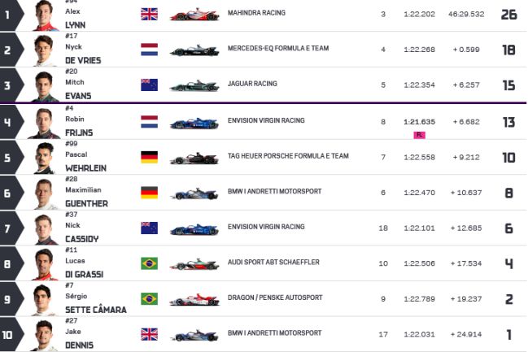Open the Envision Virgin Racing team for Cassidy
The height and width of the screenshot is (352, 528).
point(266,227)
